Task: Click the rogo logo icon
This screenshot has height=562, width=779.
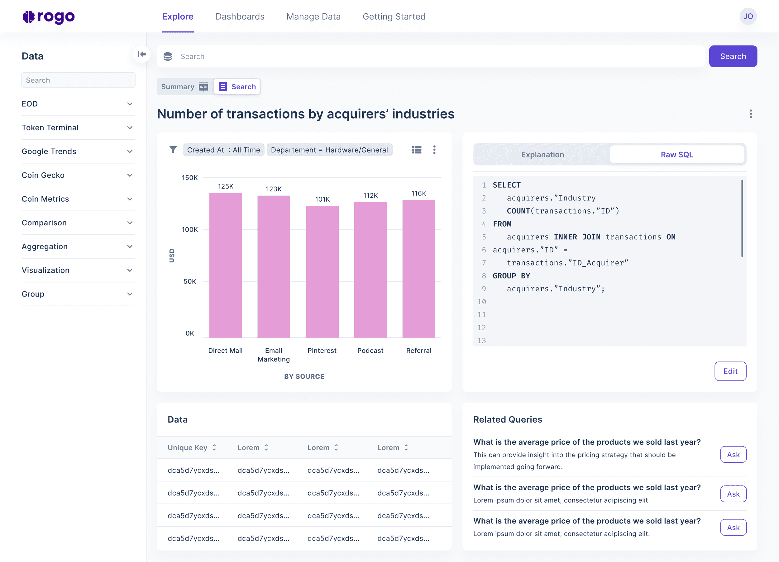Action: coord(29,16)
